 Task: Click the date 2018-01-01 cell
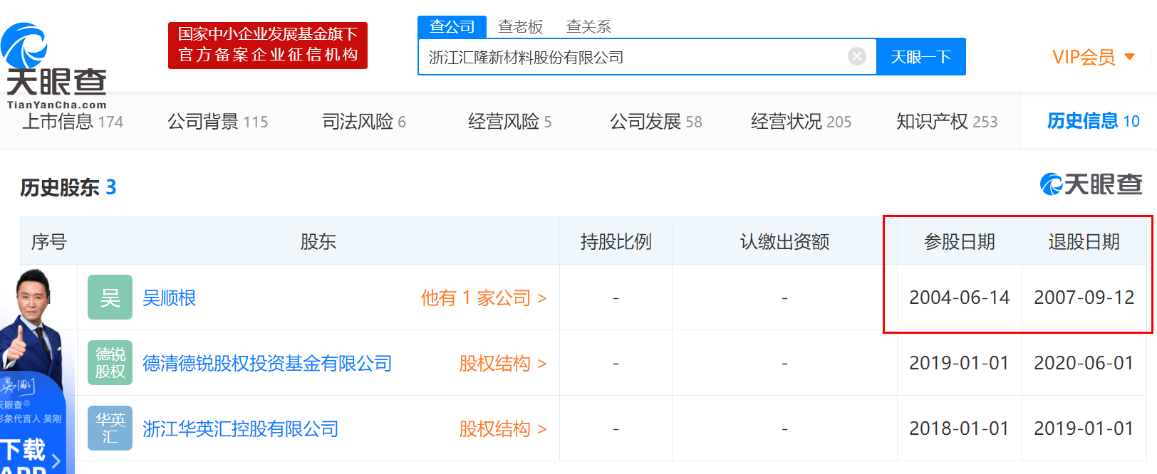click(x=959, y=428)
